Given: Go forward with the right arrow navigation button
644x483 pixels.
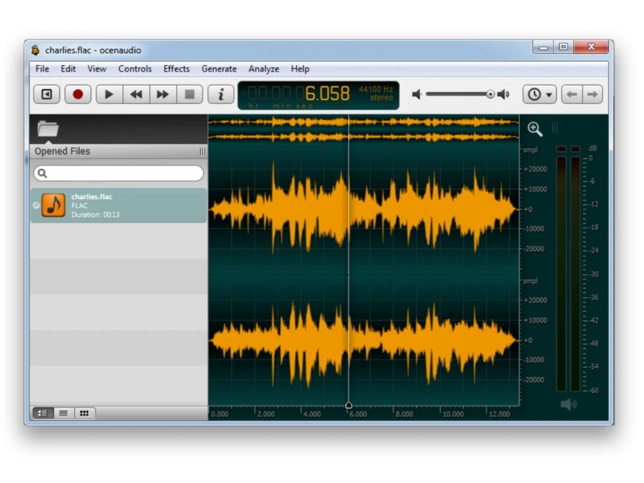Looking at the screenshot, I should (592, 94).
